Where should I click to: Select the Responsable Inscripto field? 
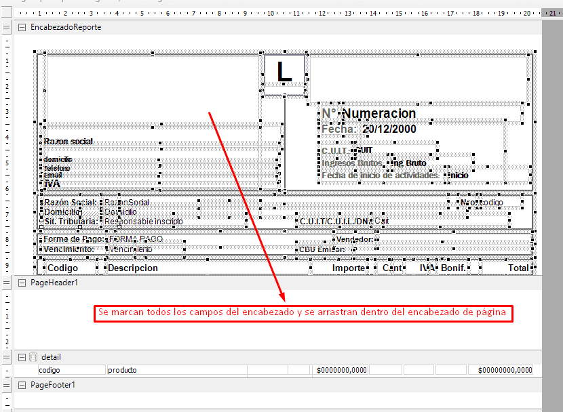[143, 221]
